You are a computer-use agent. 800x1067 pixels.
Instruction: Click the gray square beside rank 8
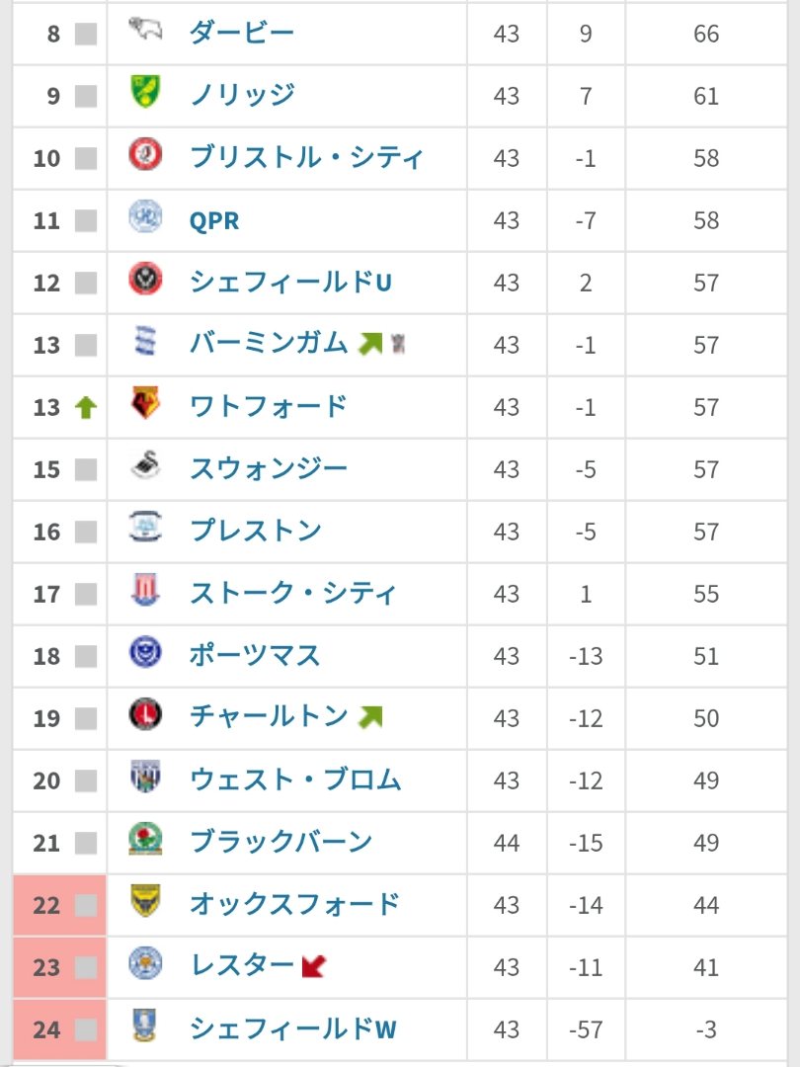[x=86, y=35]
